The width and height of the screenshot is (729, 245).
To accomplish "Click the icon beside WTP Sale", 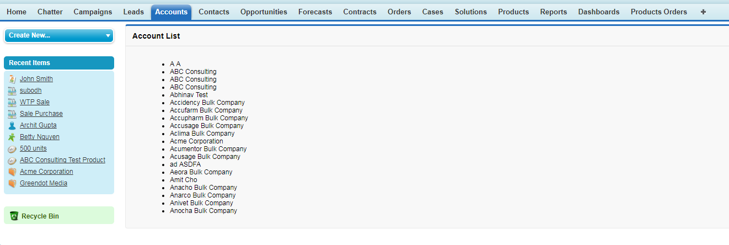I will (12, 102).
